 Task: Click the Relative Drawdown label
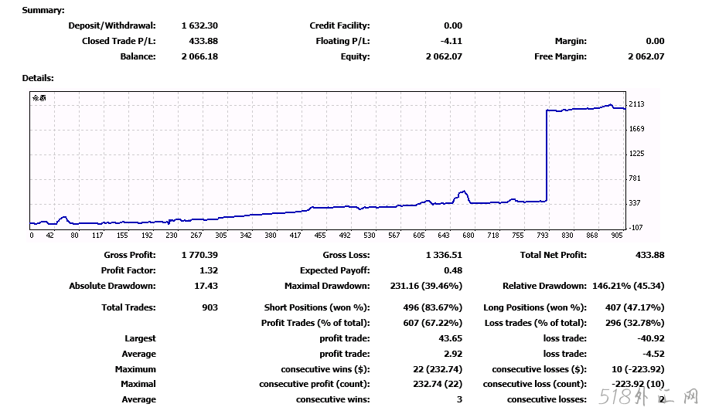[x=544, y=286]
